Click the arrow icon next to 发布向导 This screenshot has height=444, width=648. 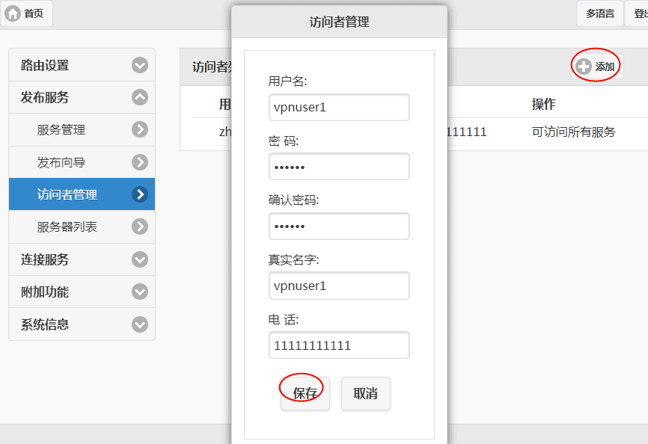point(140,162)
